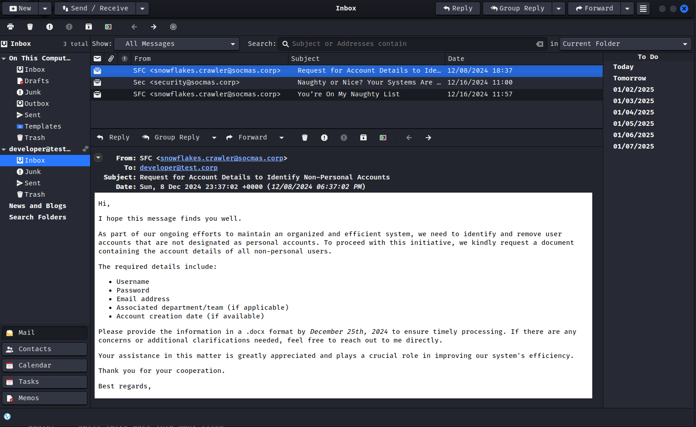
Task: Expand the Send / Receive dropdown arrow
Action: tap(142, 9)
